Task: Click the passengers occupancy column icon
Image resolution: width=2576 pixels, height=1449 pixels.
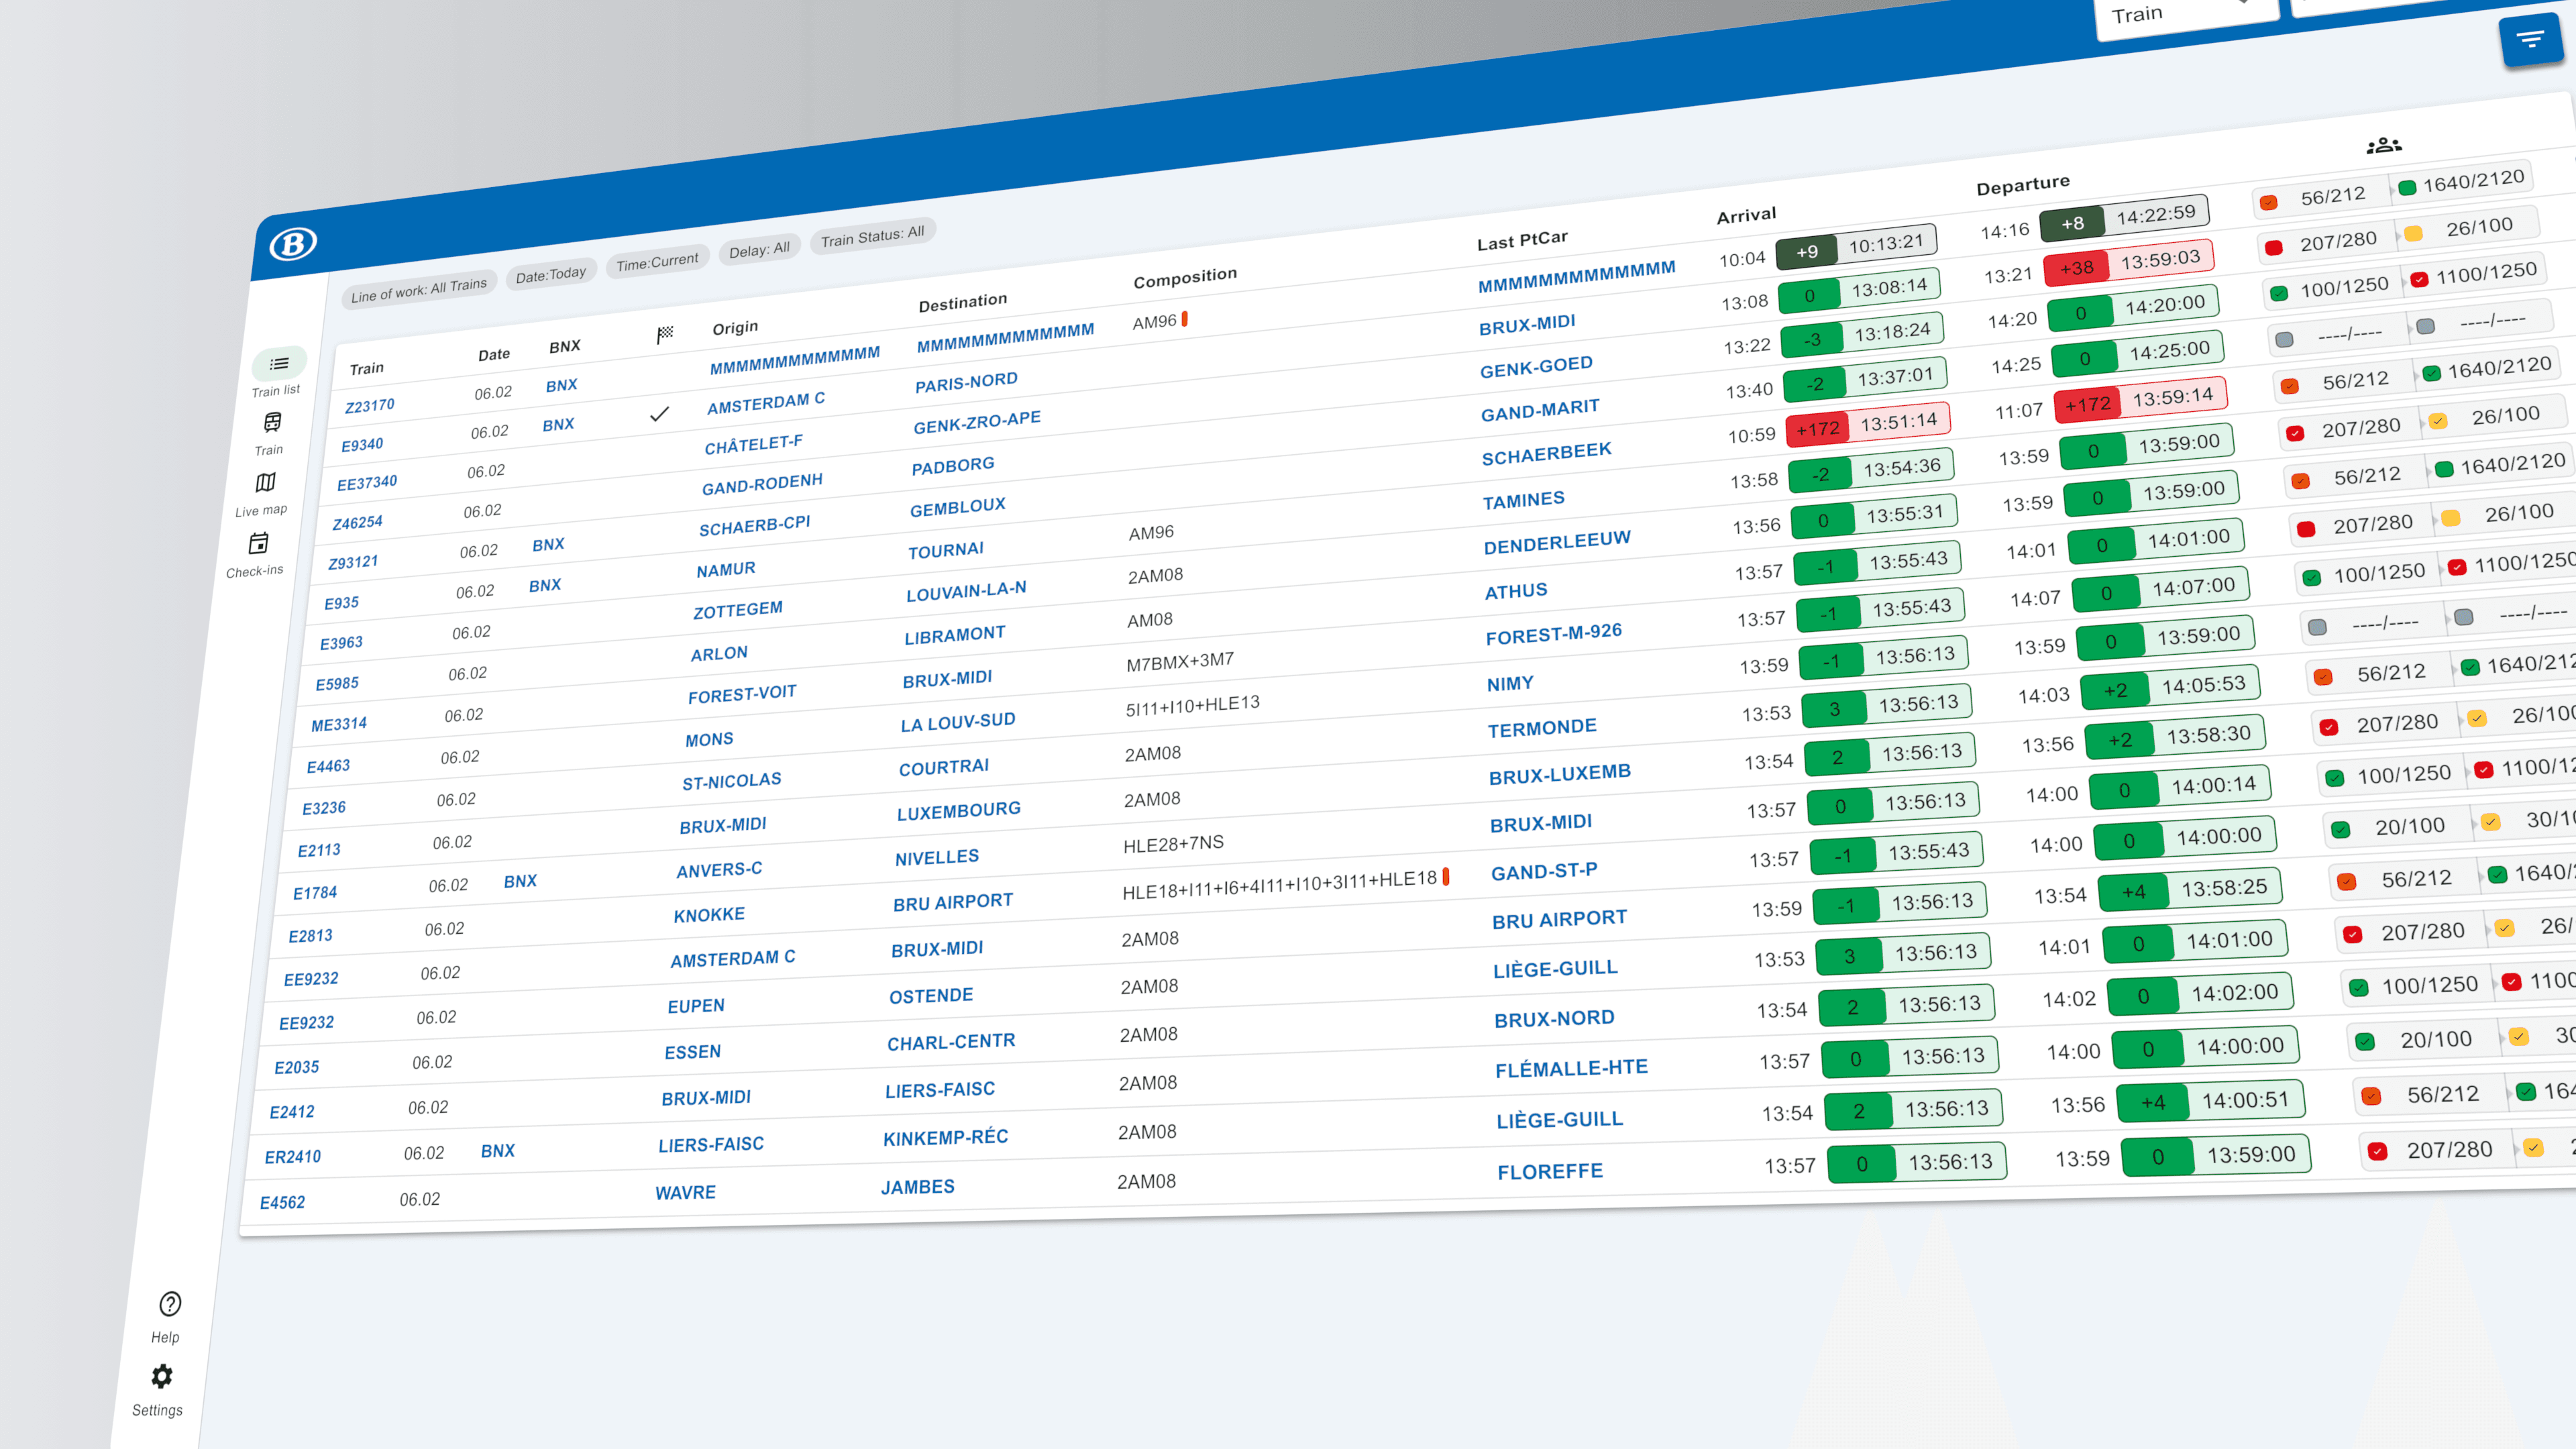Action: point(2383,146)
